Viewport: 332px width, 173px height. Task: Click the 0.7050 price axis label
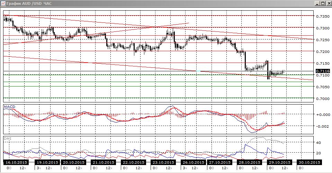pyautogui.click(x=323, y=87)
